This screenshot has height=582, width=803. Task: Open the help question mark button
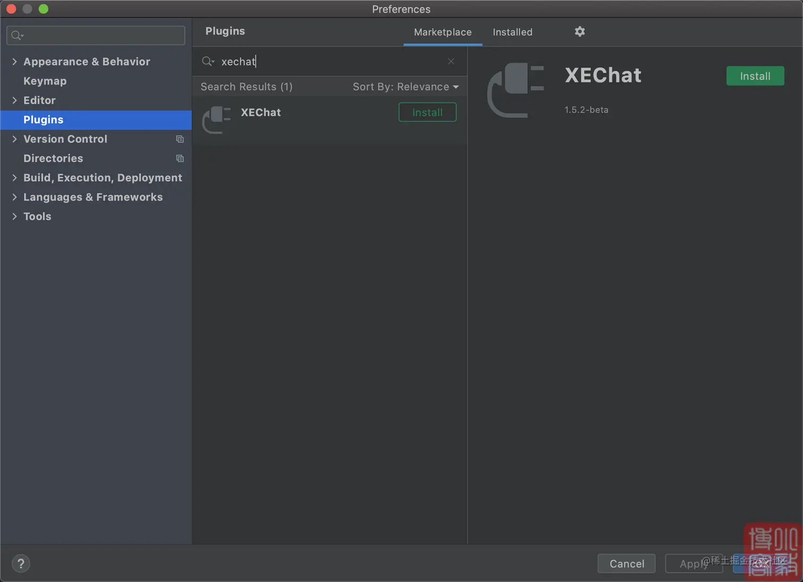21,563
